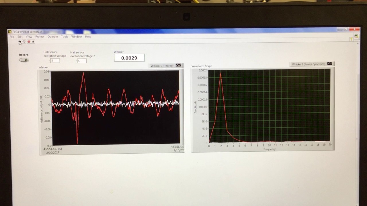Open the Tools menu

[65, 37]
